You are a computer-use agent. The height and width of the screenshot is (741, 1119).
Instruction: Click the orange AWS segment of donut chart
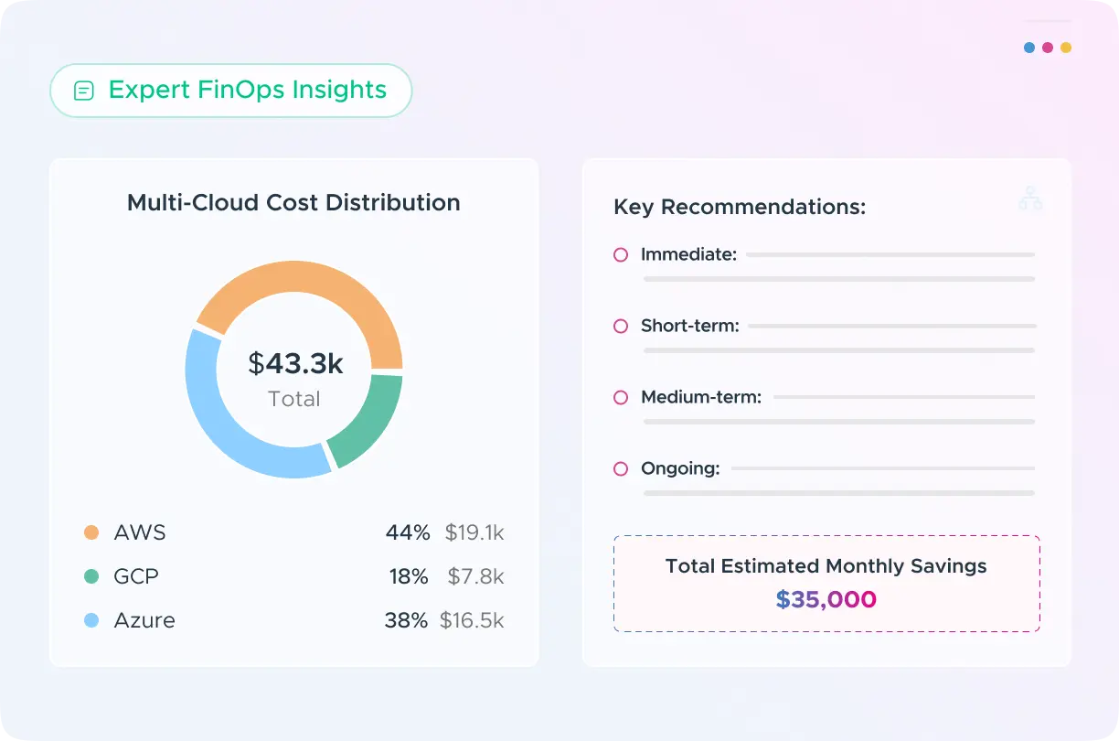[311, 284]
